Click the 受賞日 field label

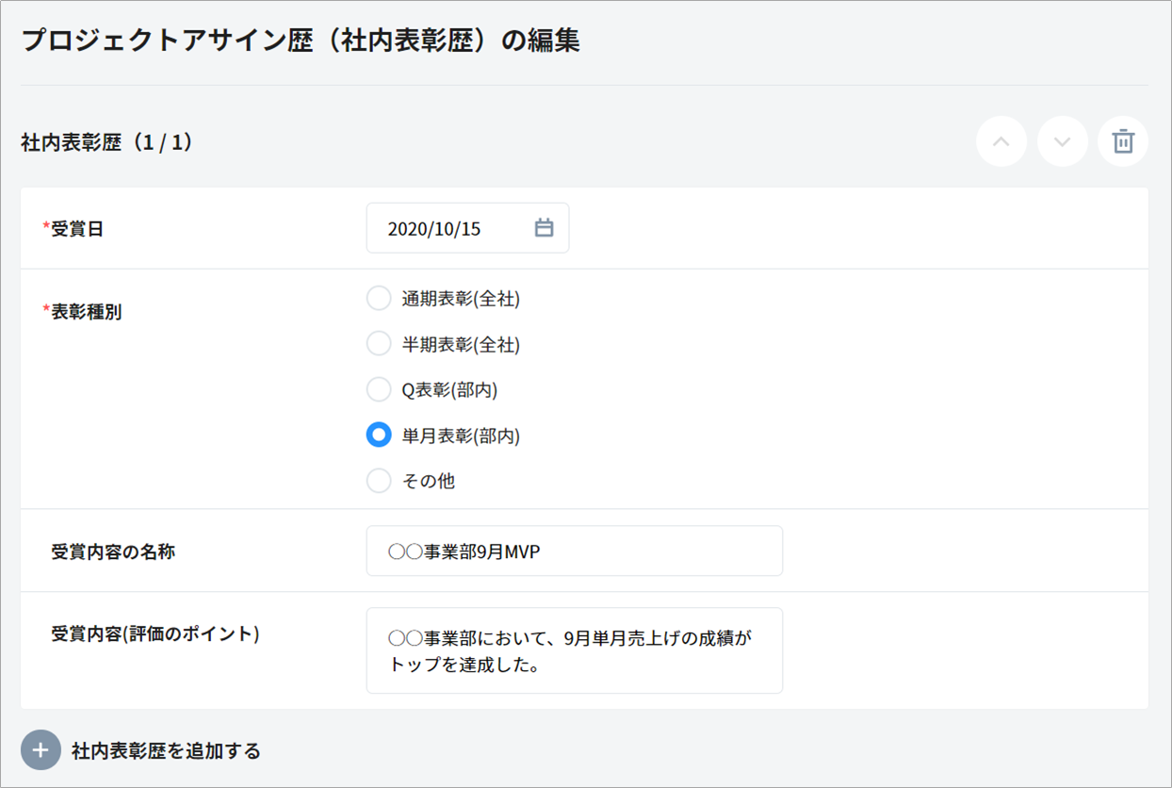pos(76,229)
